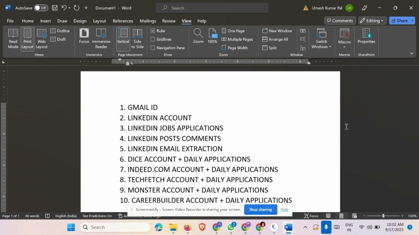This screenshot has height=235, width=419.
Task: Show hidden system tray icons
Action: 305,227
